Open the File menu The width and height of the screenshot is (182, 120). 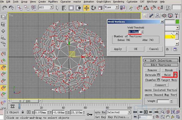click(2, 2)
